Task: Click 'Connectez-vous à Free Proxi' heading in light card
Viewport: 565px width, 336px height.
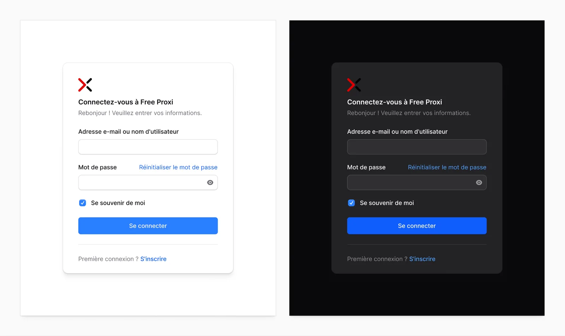Action: [x=126, y=102]
